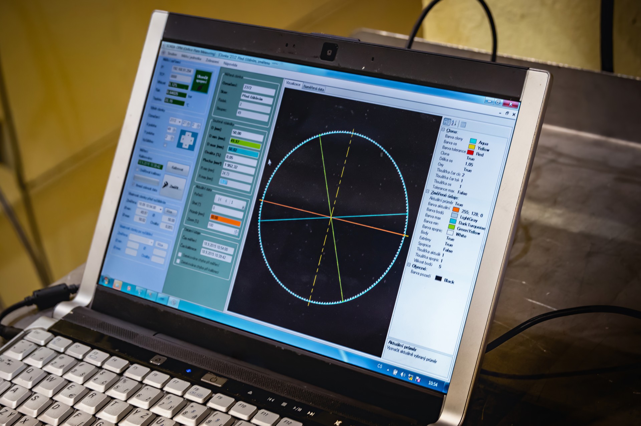Collapse the Změřené údaje property group
Viewport: 641px width, 426px height.
pyautogui.click(x=427, y=191)
